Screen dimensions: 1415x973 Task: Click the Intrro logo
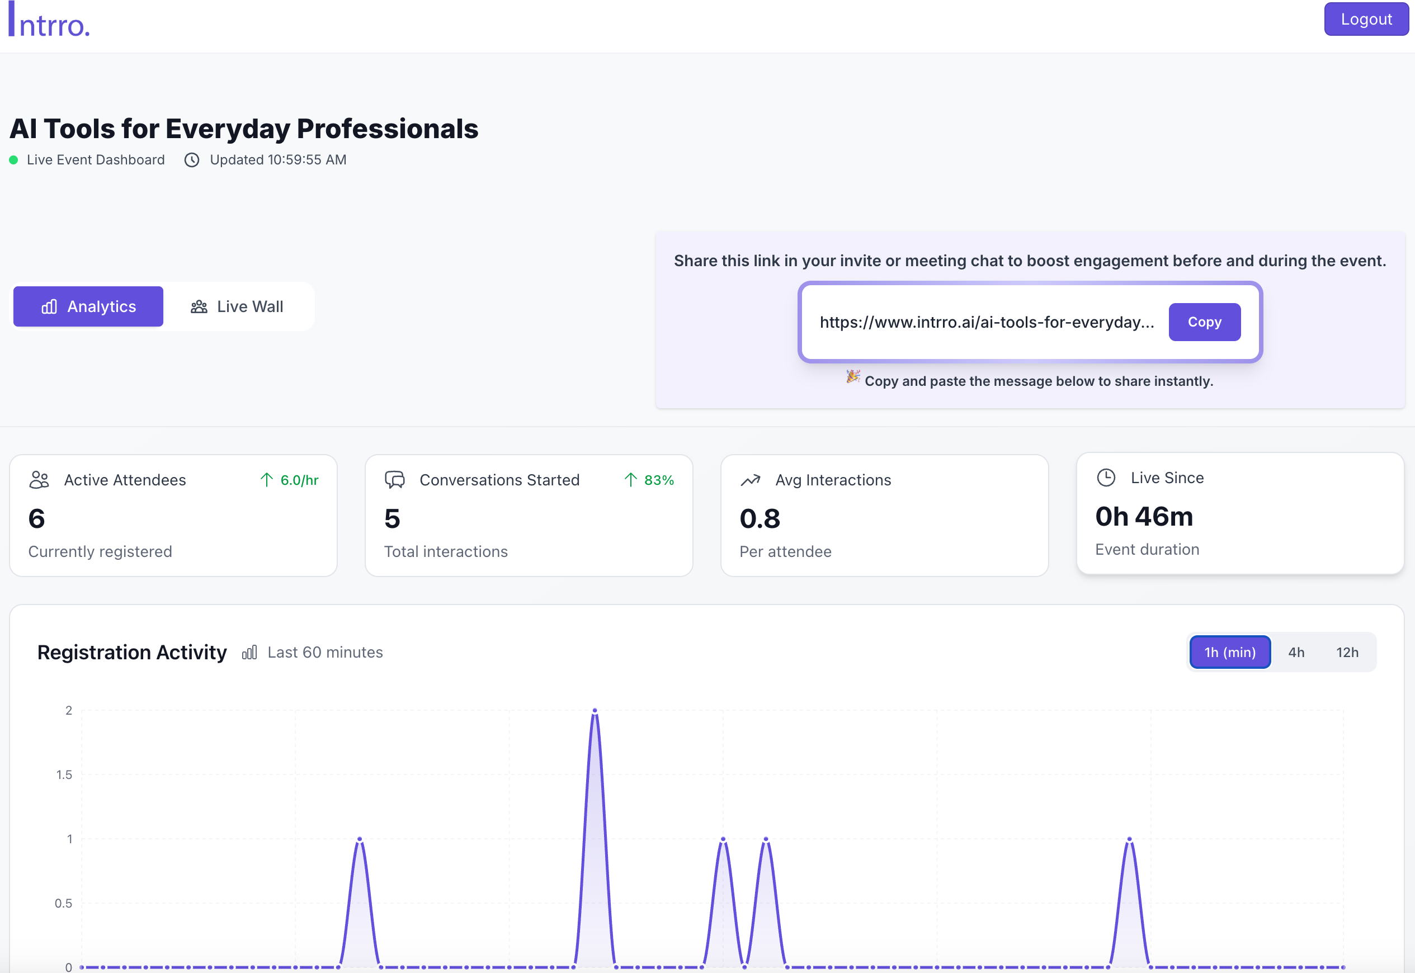49,21
